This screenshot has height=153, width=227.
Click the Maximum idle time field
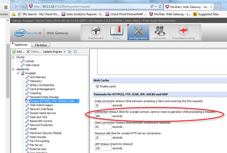tap(103, 138)
